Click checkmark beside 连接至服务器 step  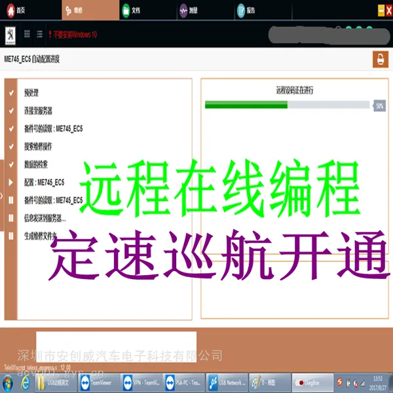click(x=11, y=111)
